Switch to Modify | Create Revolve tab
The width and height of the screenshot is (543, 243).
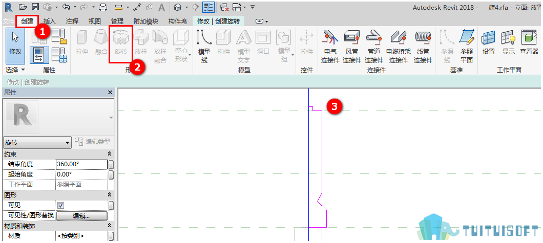pyautogui.click(x=219, y=21)
